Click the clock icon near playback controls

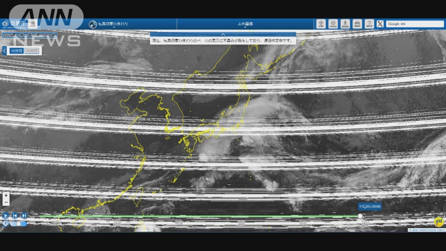pos(6,223)
